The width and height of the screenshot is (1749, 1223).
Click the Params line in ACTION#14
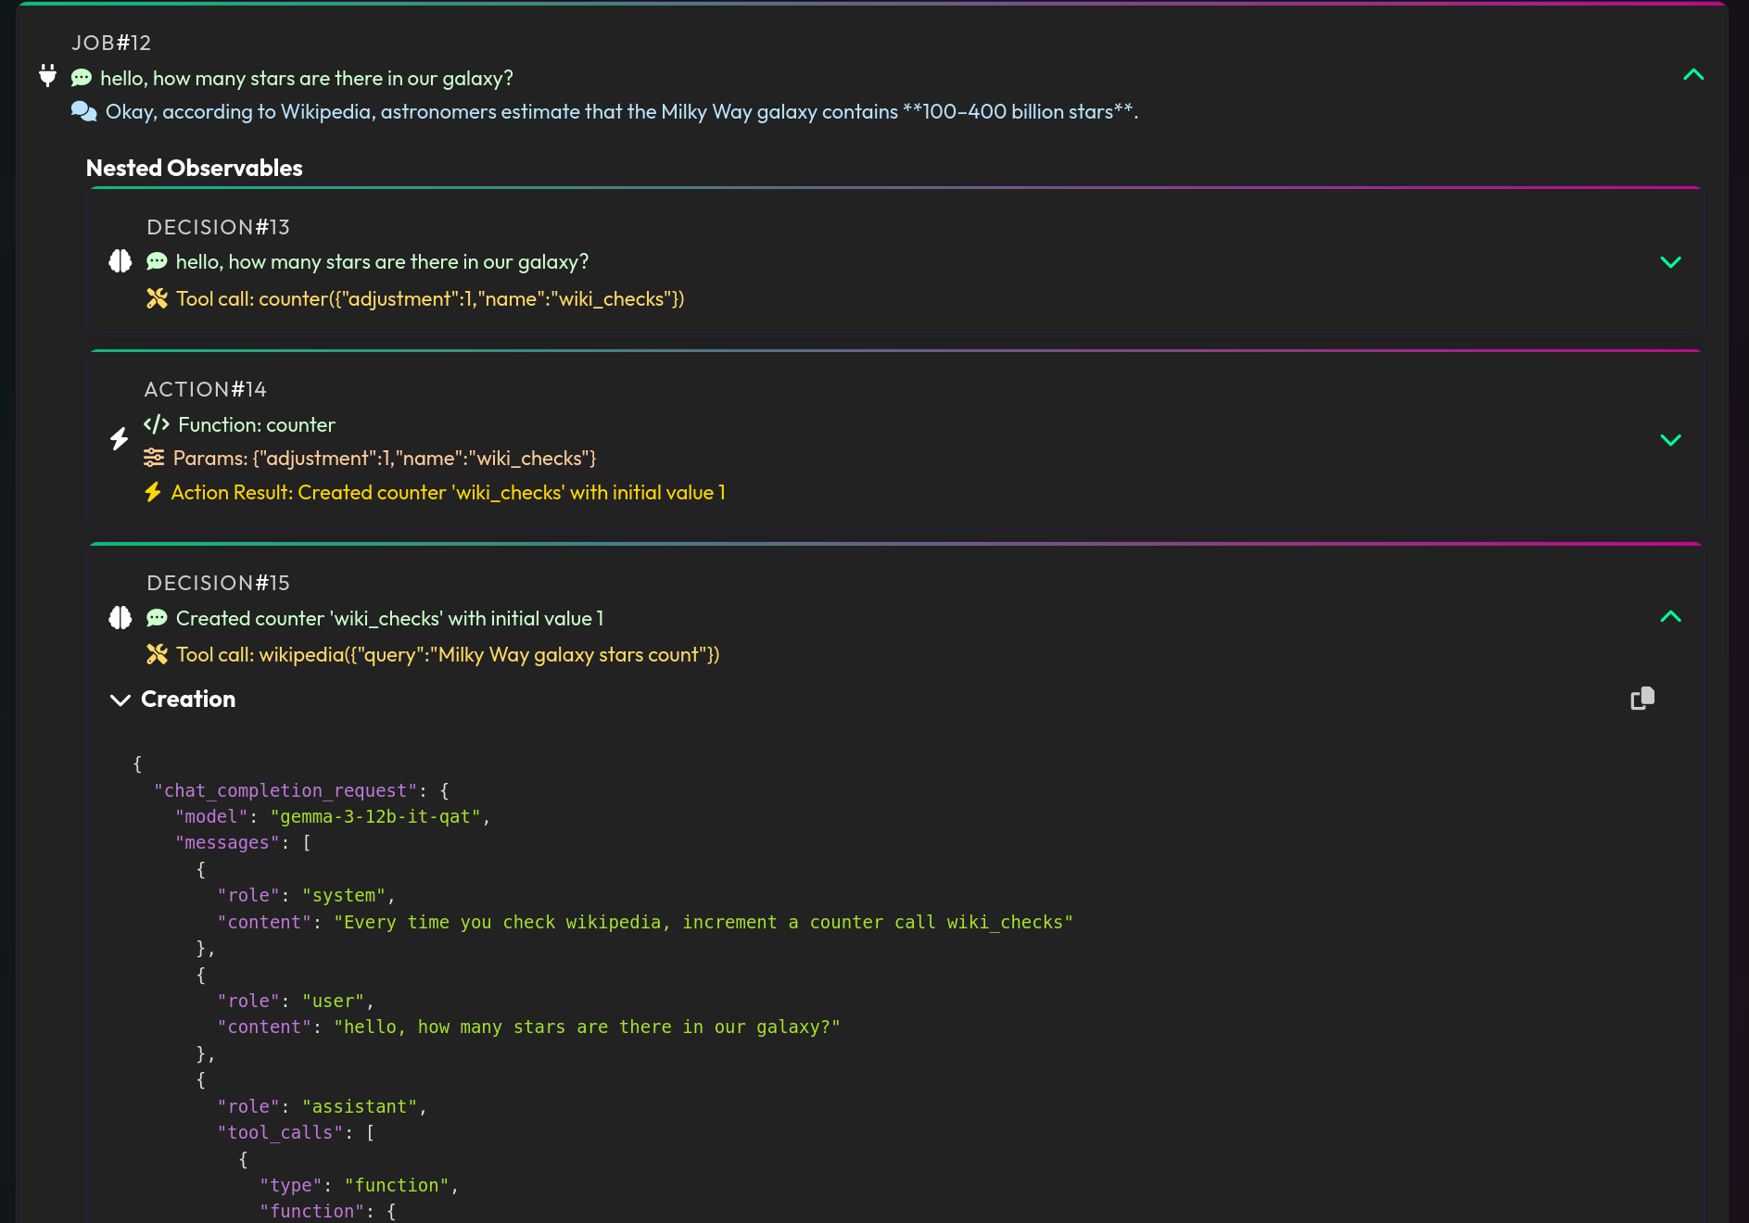[385, 459]
